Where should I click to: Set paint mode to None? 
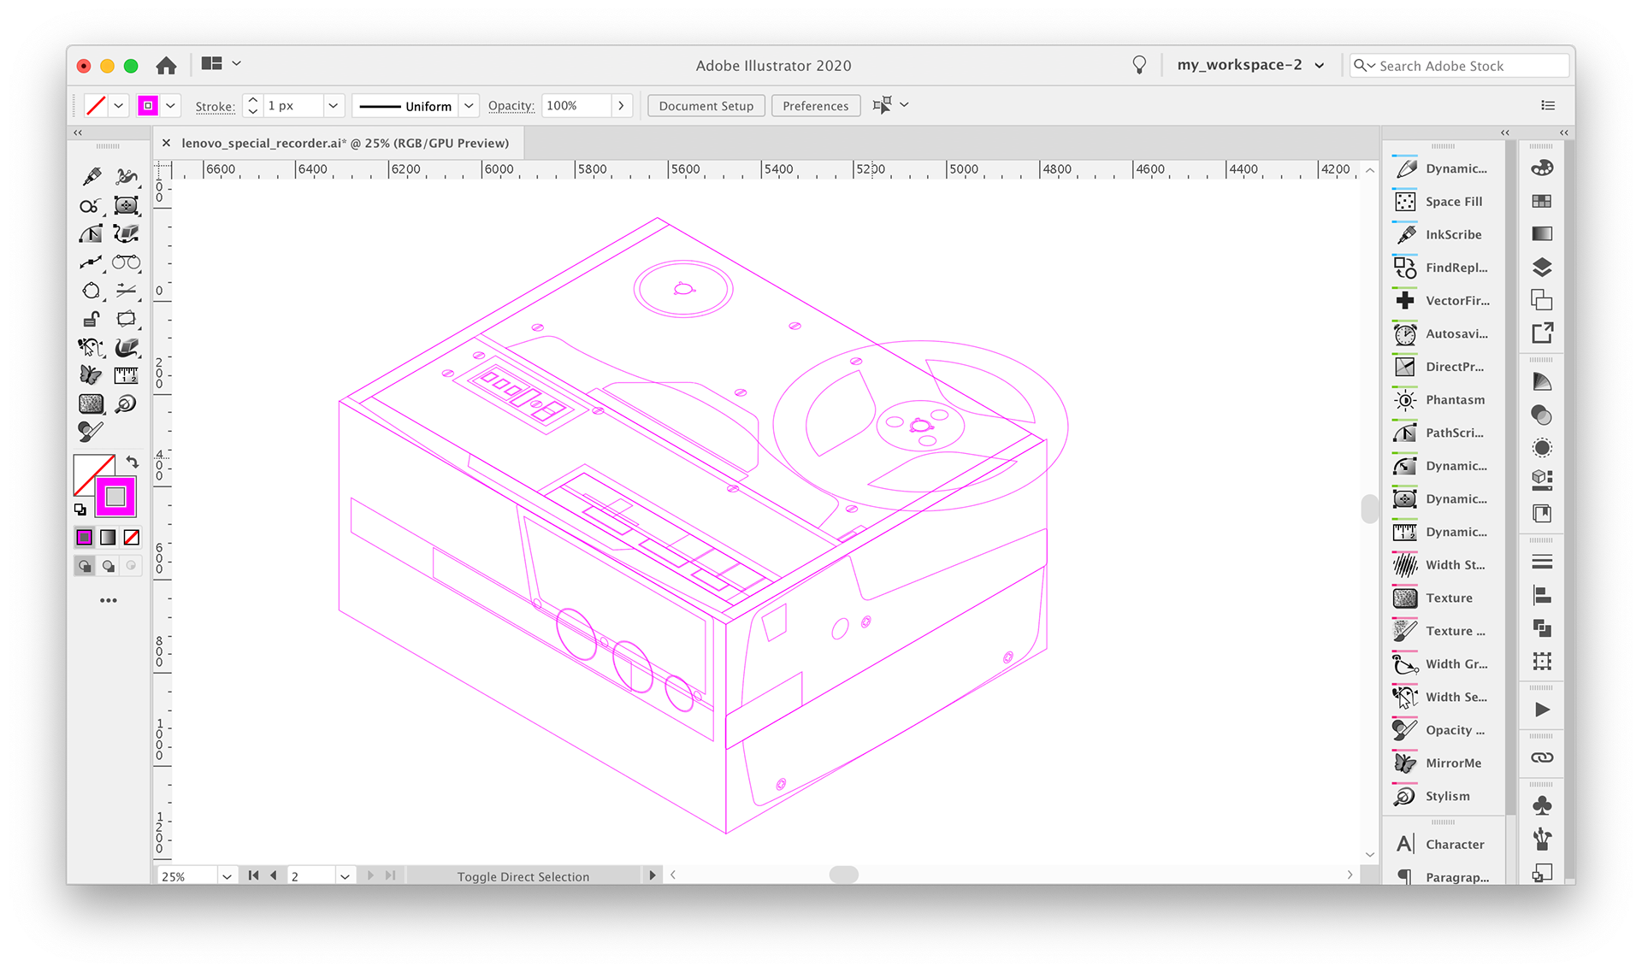coord(132,538)
